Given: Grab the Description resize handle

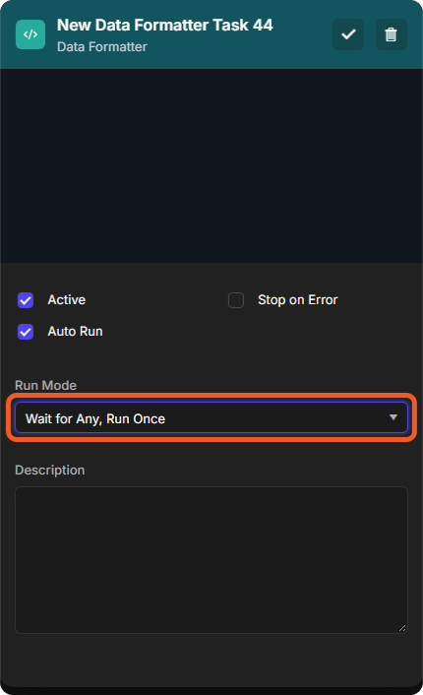Looking at the screenshot, I should 402,628.
